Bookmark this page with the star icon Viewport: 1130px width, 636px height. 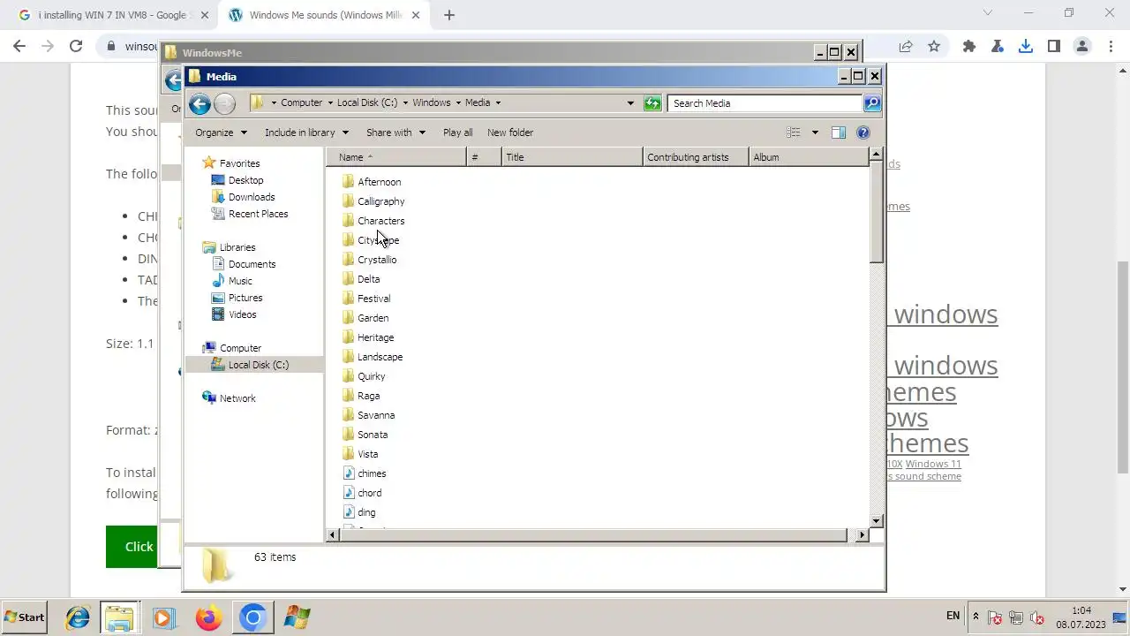pyautogui.click(x=934, y=46)
